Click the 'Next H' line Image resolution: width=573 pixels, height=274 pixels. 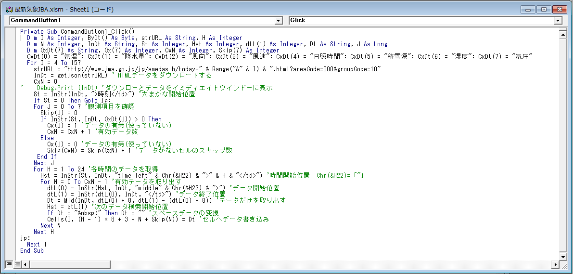[x=44, y=232]
